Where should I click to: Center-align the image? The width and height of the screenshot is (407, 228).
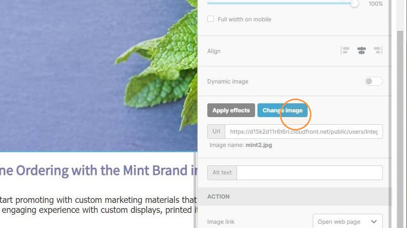click(361, 50)
